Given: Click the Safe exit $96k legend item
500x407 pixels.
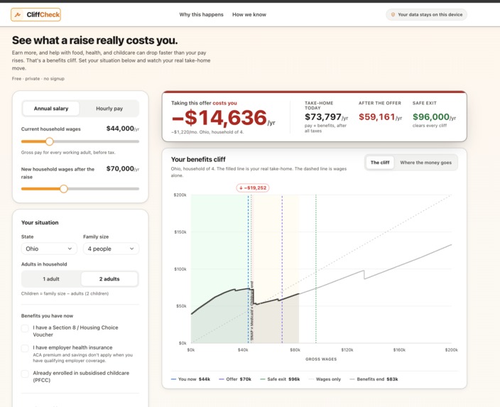Looking at the screenshot, I should (280, 379).
